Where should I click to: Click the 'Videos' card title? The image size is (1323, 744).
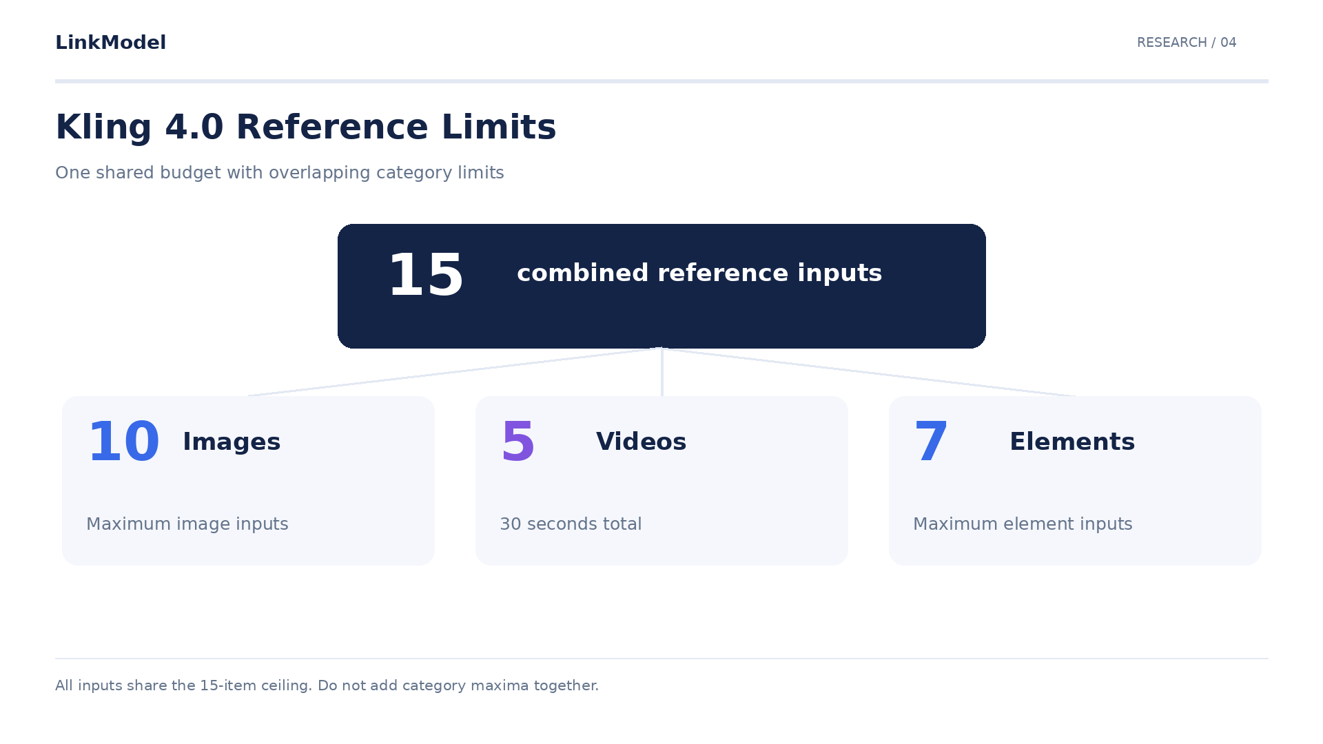641,442
